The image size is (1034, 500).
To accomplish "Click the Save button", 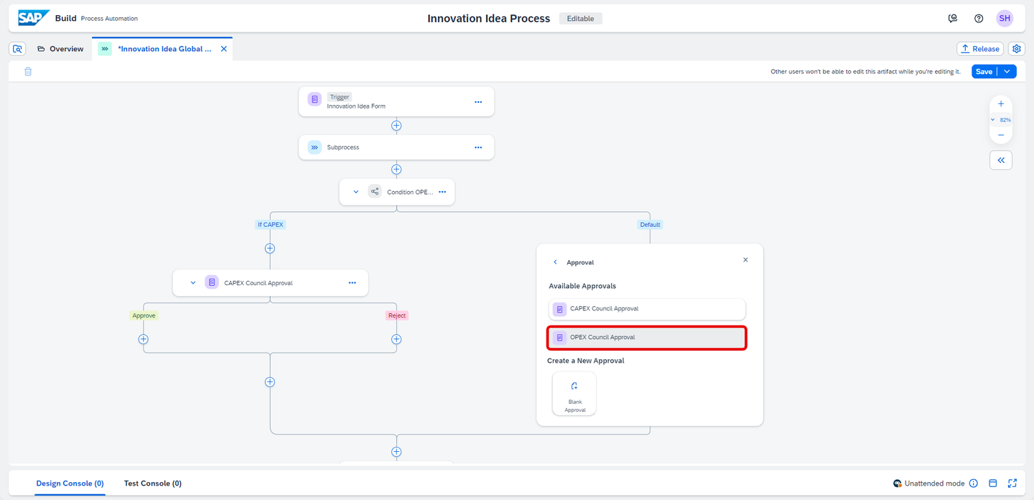I will (x=984, y=72).
